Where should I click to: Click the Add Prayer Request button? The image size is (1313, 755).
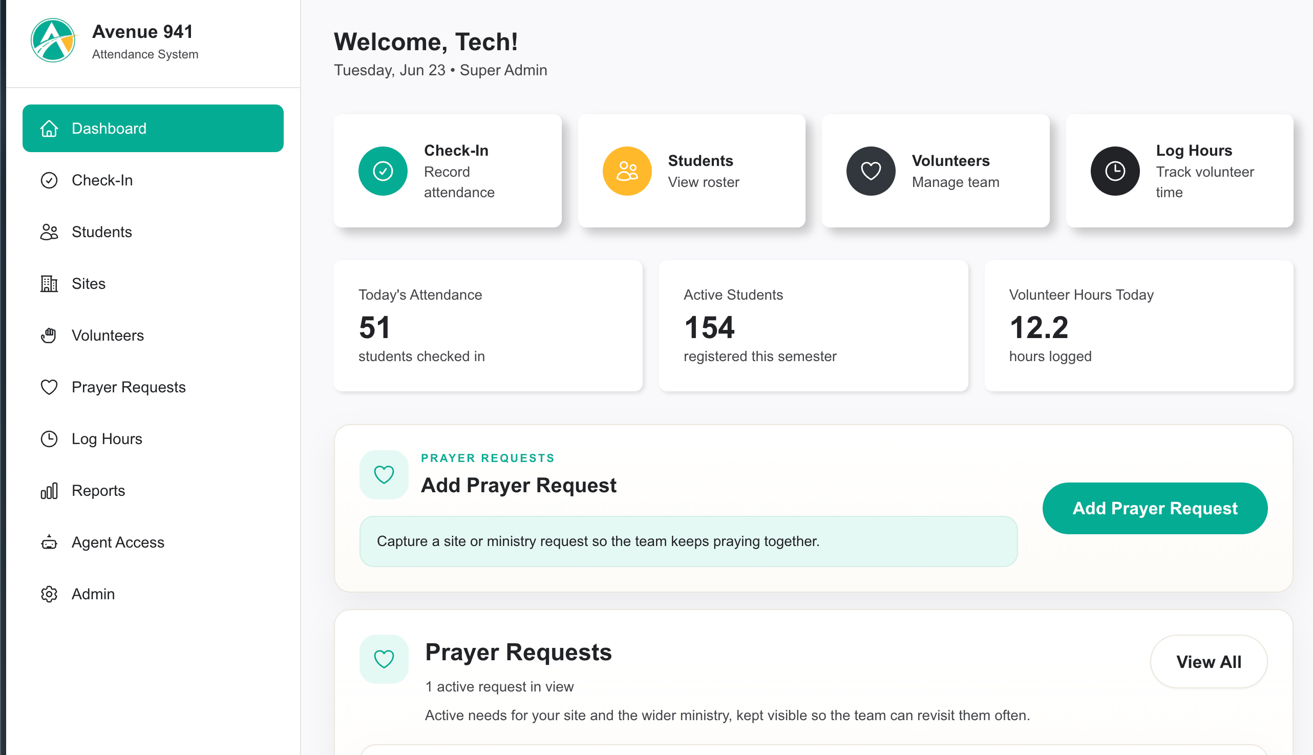click(x=1155, y=509)
